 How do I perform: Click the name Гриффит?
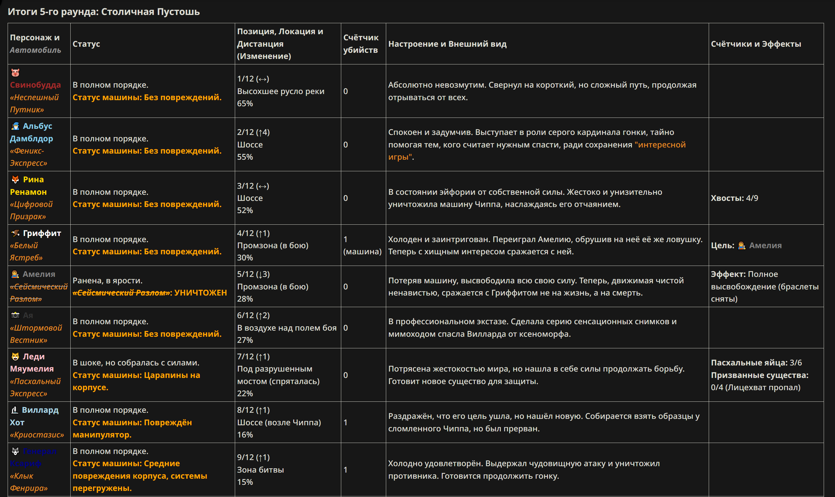click(x=42, y=233)
